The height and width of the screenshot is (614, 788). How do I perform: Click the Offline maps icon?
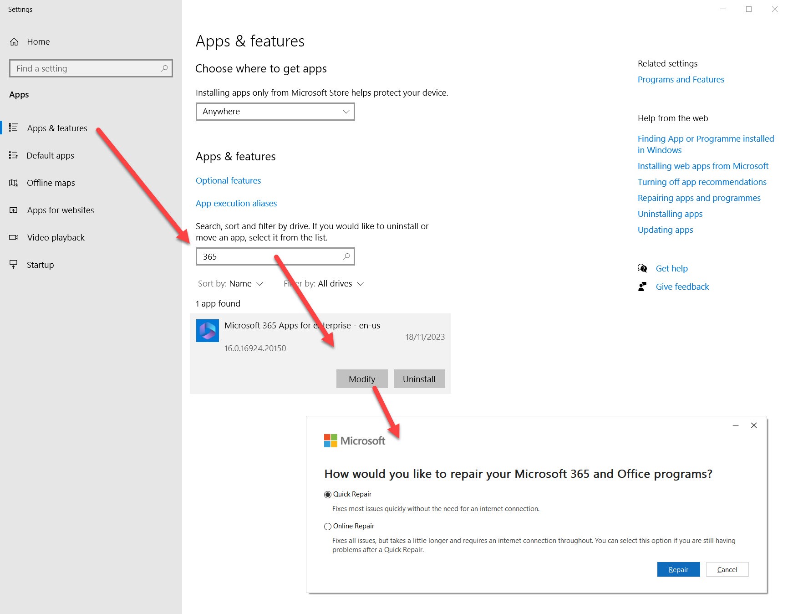tap(14, 183)
